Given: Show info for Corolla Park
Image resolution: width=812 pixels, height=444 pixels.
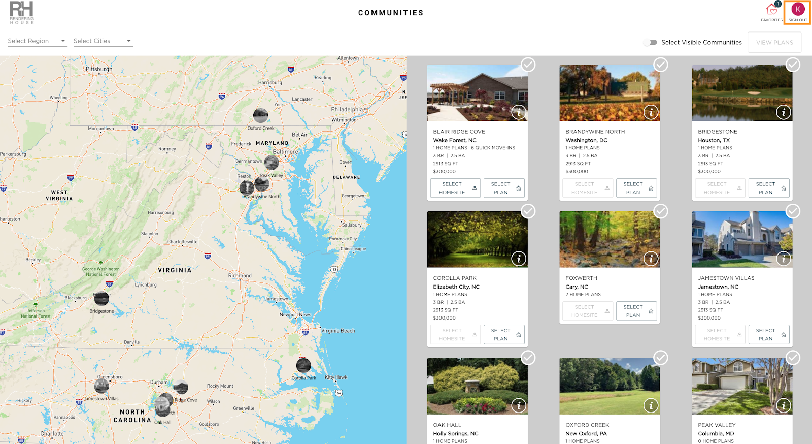Looking at the screenshot, I should pos(519,259).
